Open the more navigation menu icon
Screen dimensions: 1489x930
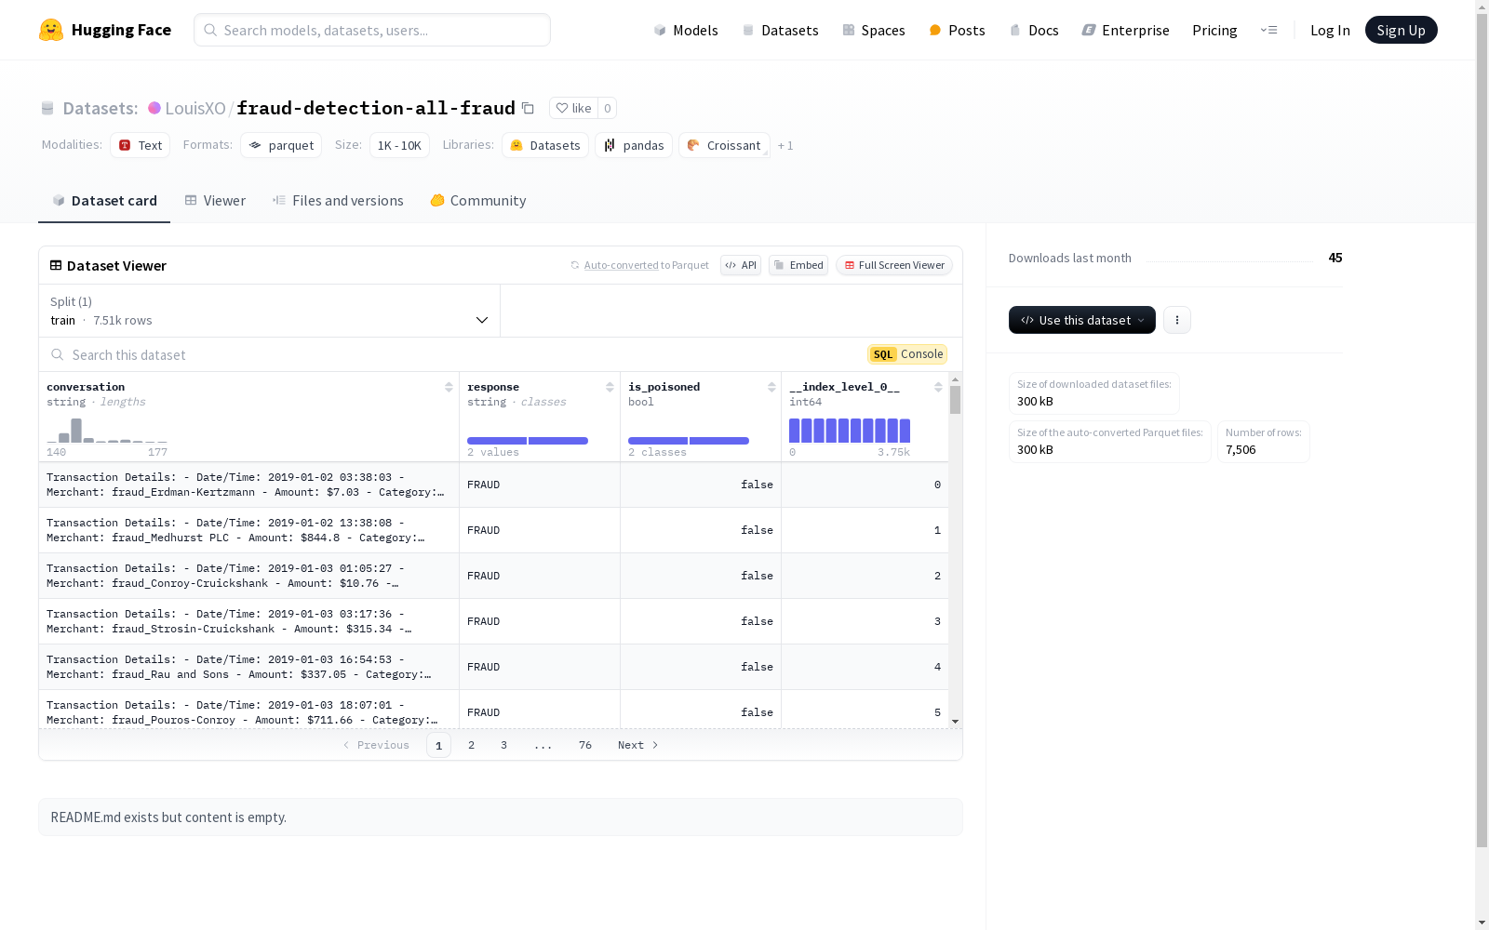coord(1268,30)
